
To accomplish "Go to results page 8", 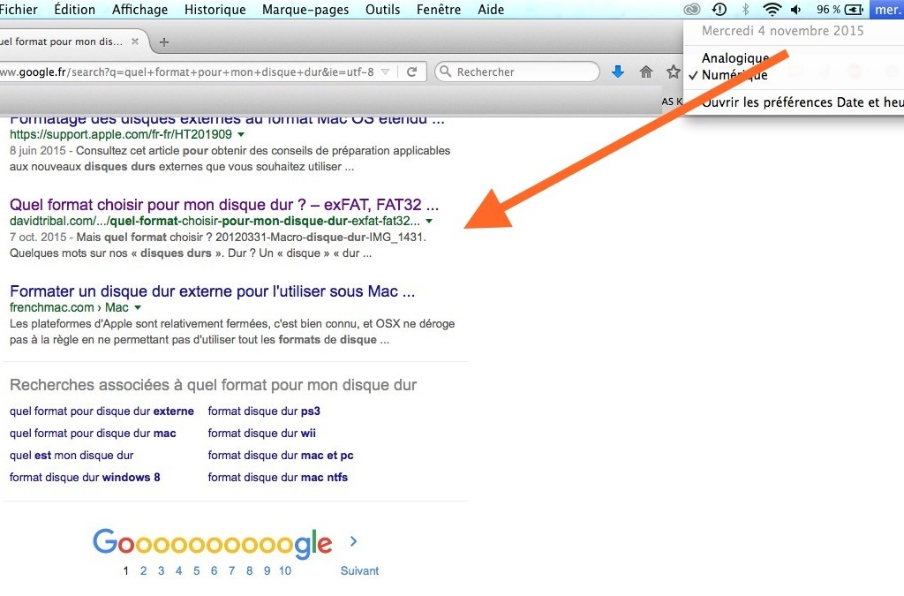I will coord(249,570).
